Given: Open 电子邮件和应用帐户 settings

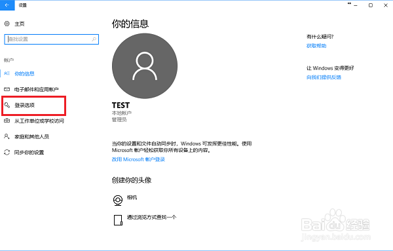Looking at the screenshot, I should click(36, 89).
